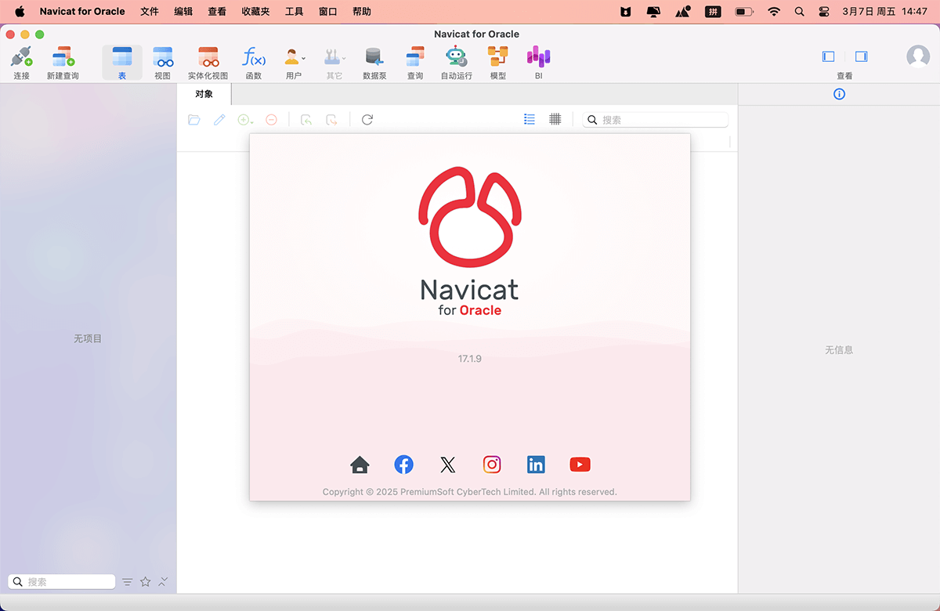Open 自动运行 automation
The width and height of the screenshot is (940, 611).
pyautogui.click(x=456, y=63)
